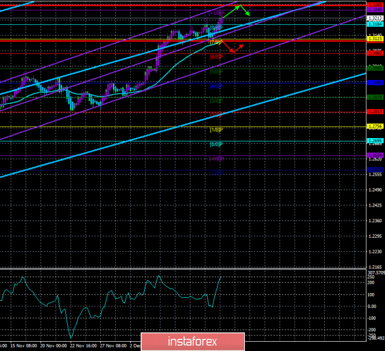Select the 22 Nov 16:00 time label
The width and height of the screenshot is (385, 351).
83,346
